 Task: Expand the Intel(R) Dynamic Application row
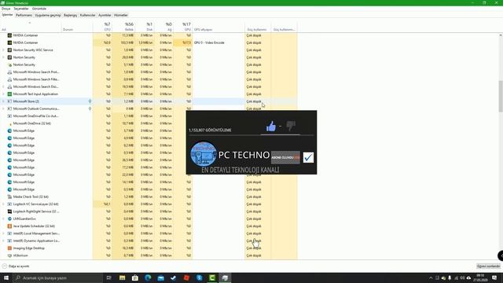(x=3, y=241)
